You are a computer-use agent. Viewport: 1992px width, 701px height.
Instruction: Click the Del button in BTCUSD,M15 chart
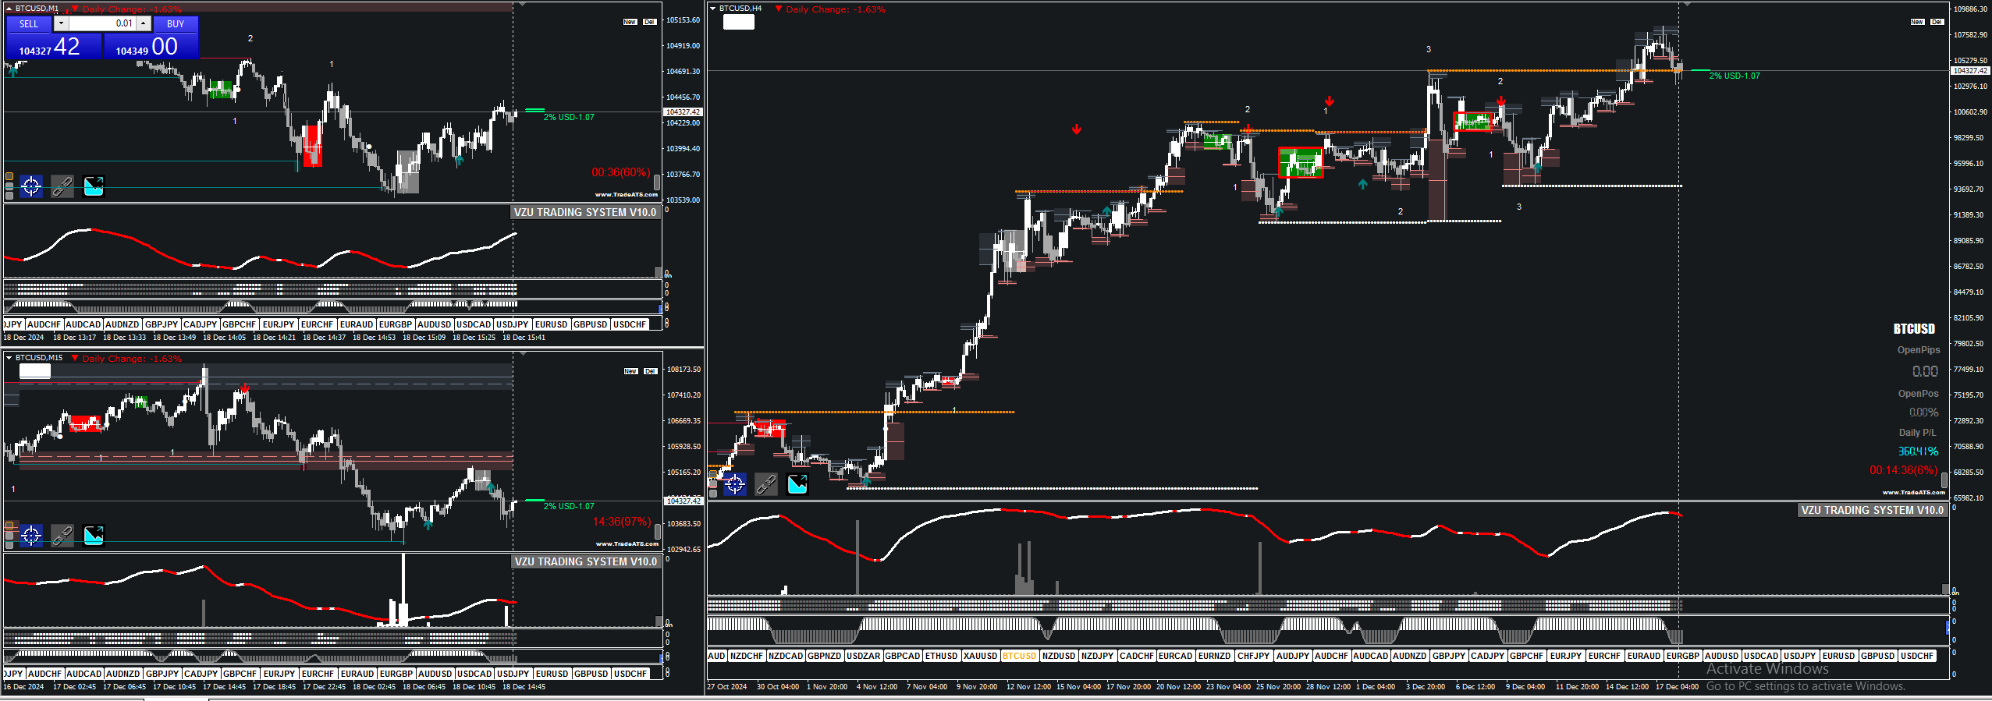click(x=650, y=371)
